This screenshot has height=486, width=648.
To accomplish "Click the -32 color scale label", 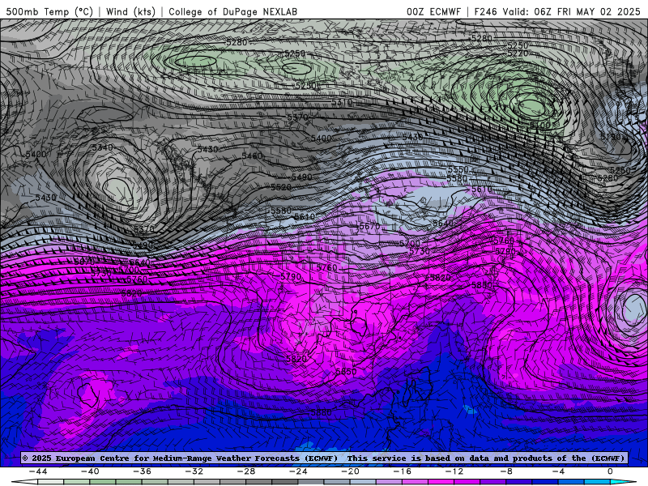I will click(x=194, y=471).
